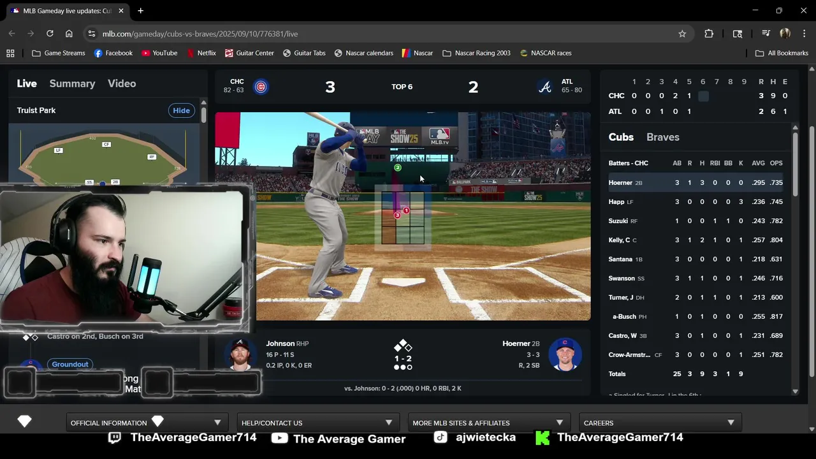The image size is (816, 459).
Task: Click TOP 6 inning indicator
Action: click(x=402, y=87)
